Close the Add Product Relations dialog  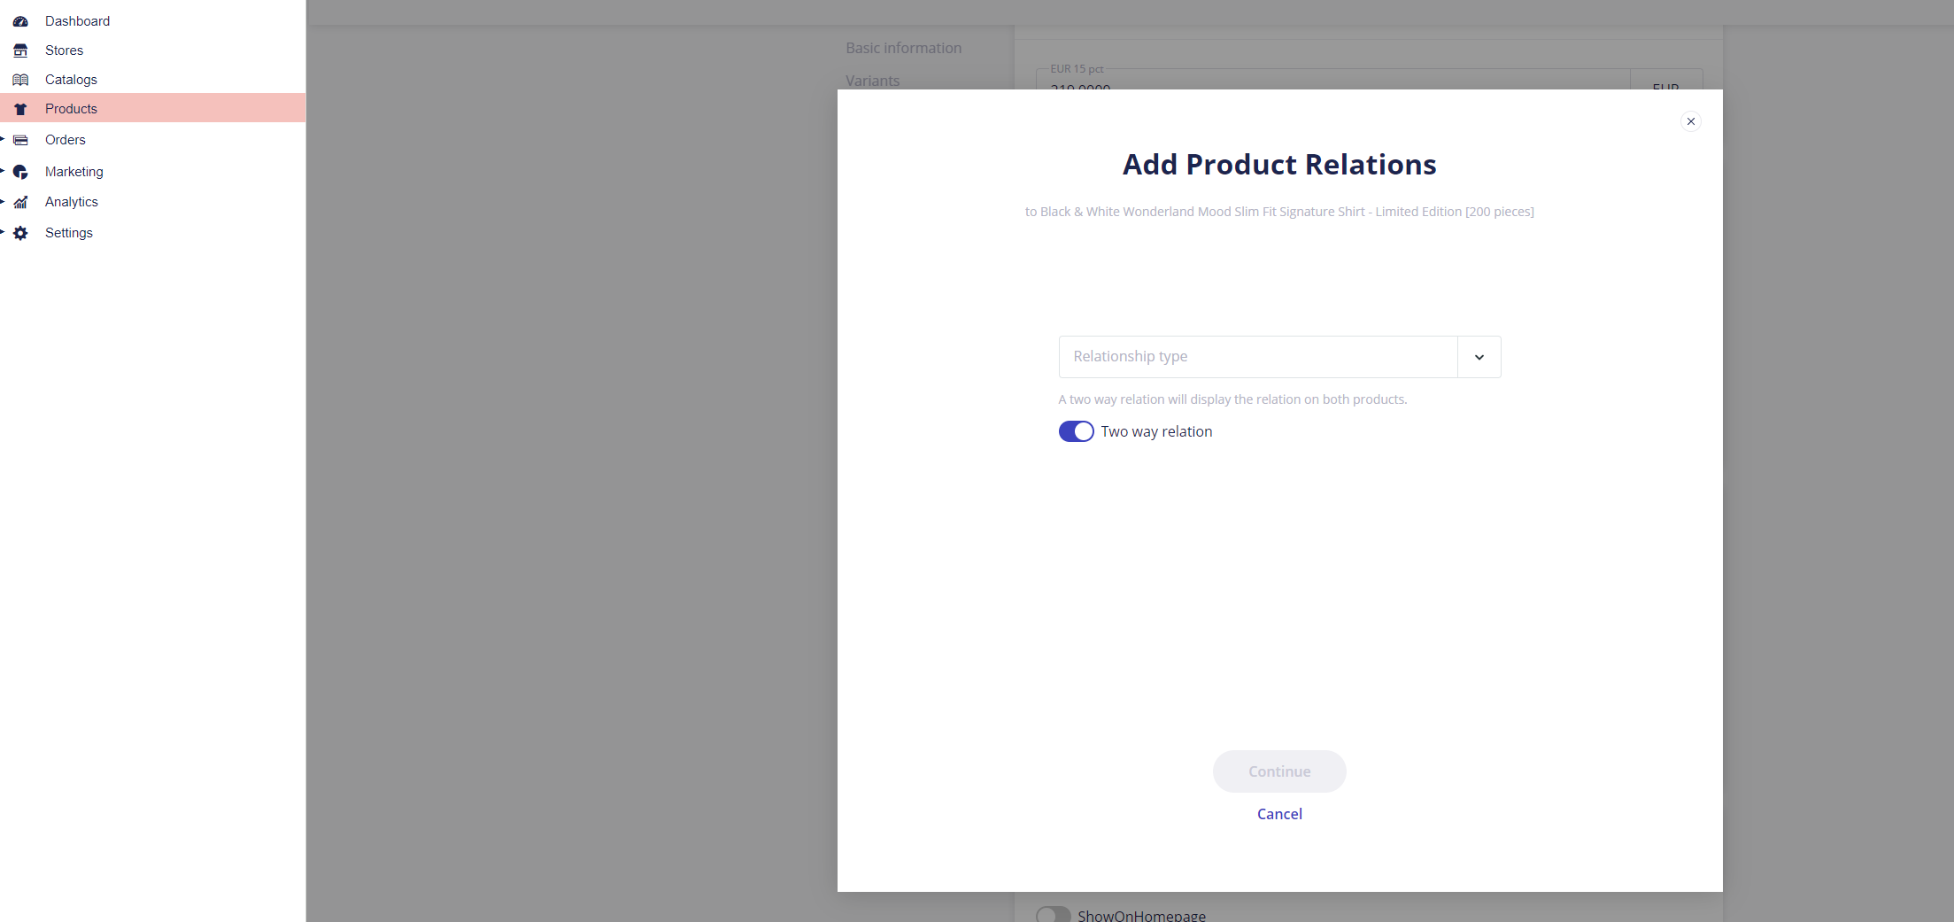point(1690,121)
